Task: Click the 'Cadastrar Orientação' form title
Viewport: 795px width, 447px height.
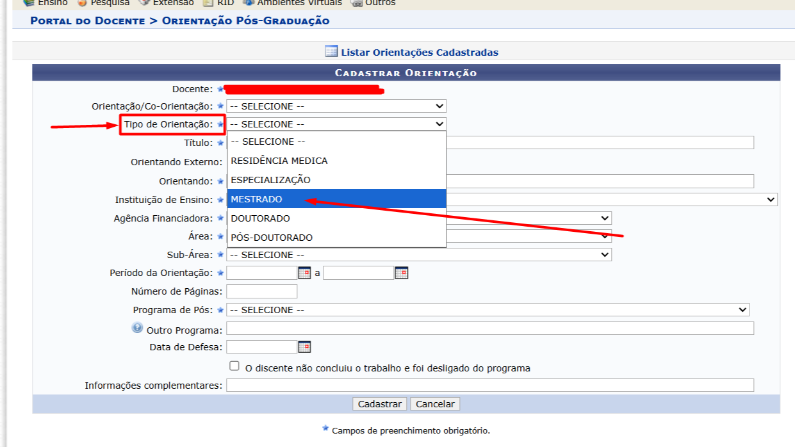Action: pos(406,73)
